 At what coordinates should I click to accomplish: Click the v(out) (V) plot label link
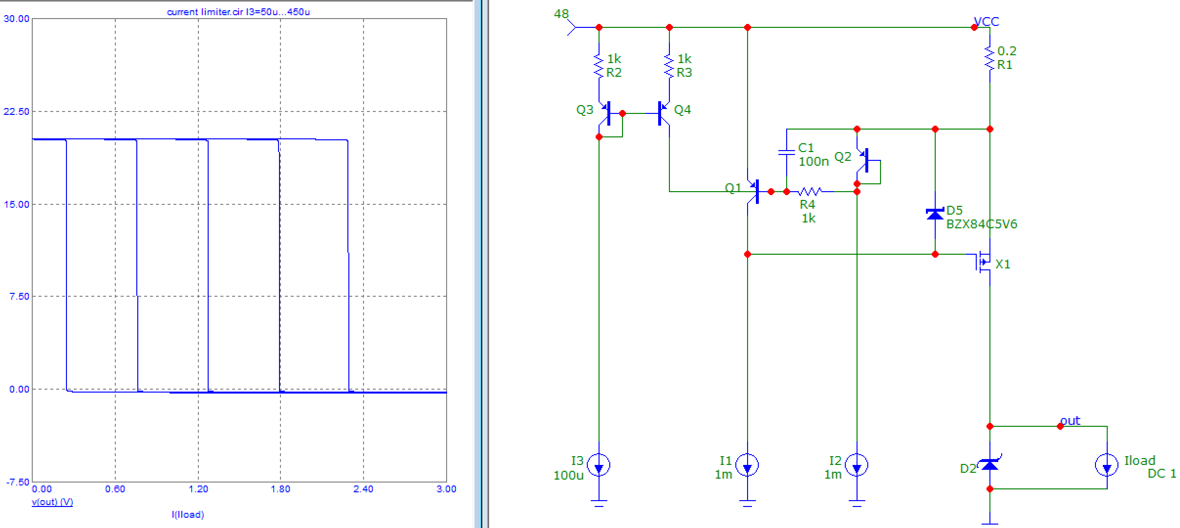52,502
